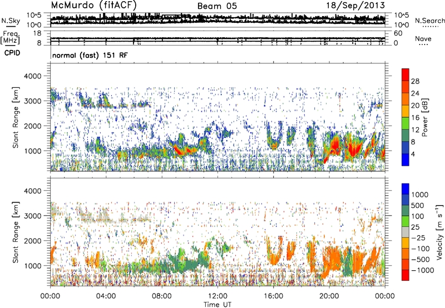Select the U-shaped echo near 16:00 in velocity panel
Viewport: 445px width, 308px height.
pos(274,250)
